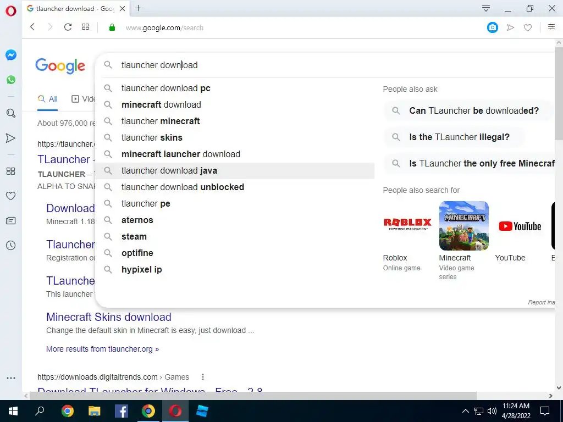Choose suggestion minecraft download

pos(235,105)
